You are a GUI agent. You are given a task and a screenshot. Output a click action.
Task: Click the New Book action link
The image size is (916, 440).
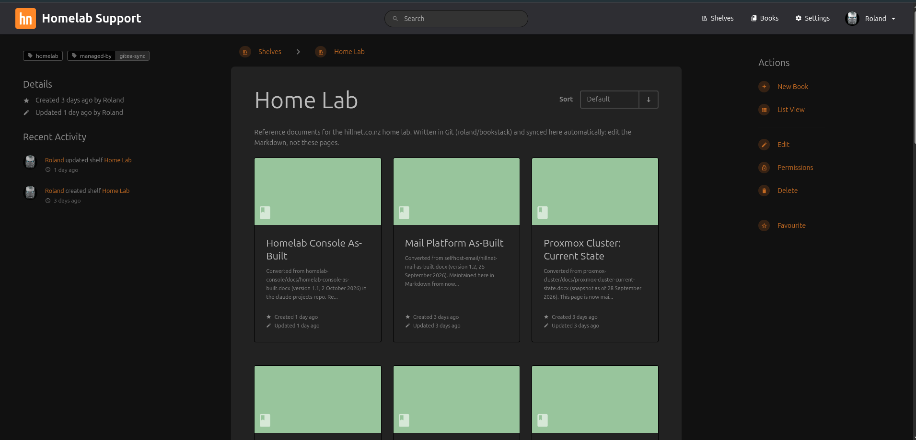point(793,87)
